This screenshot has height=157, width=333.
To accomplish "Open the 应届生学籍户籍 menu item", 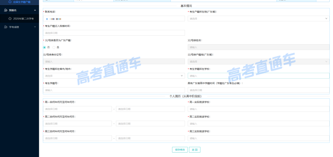I will 19,2.
